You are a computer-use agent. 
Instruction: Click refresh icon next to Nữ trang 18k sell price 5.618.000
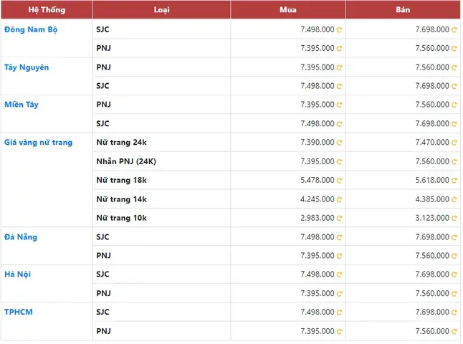click(454, 181)
